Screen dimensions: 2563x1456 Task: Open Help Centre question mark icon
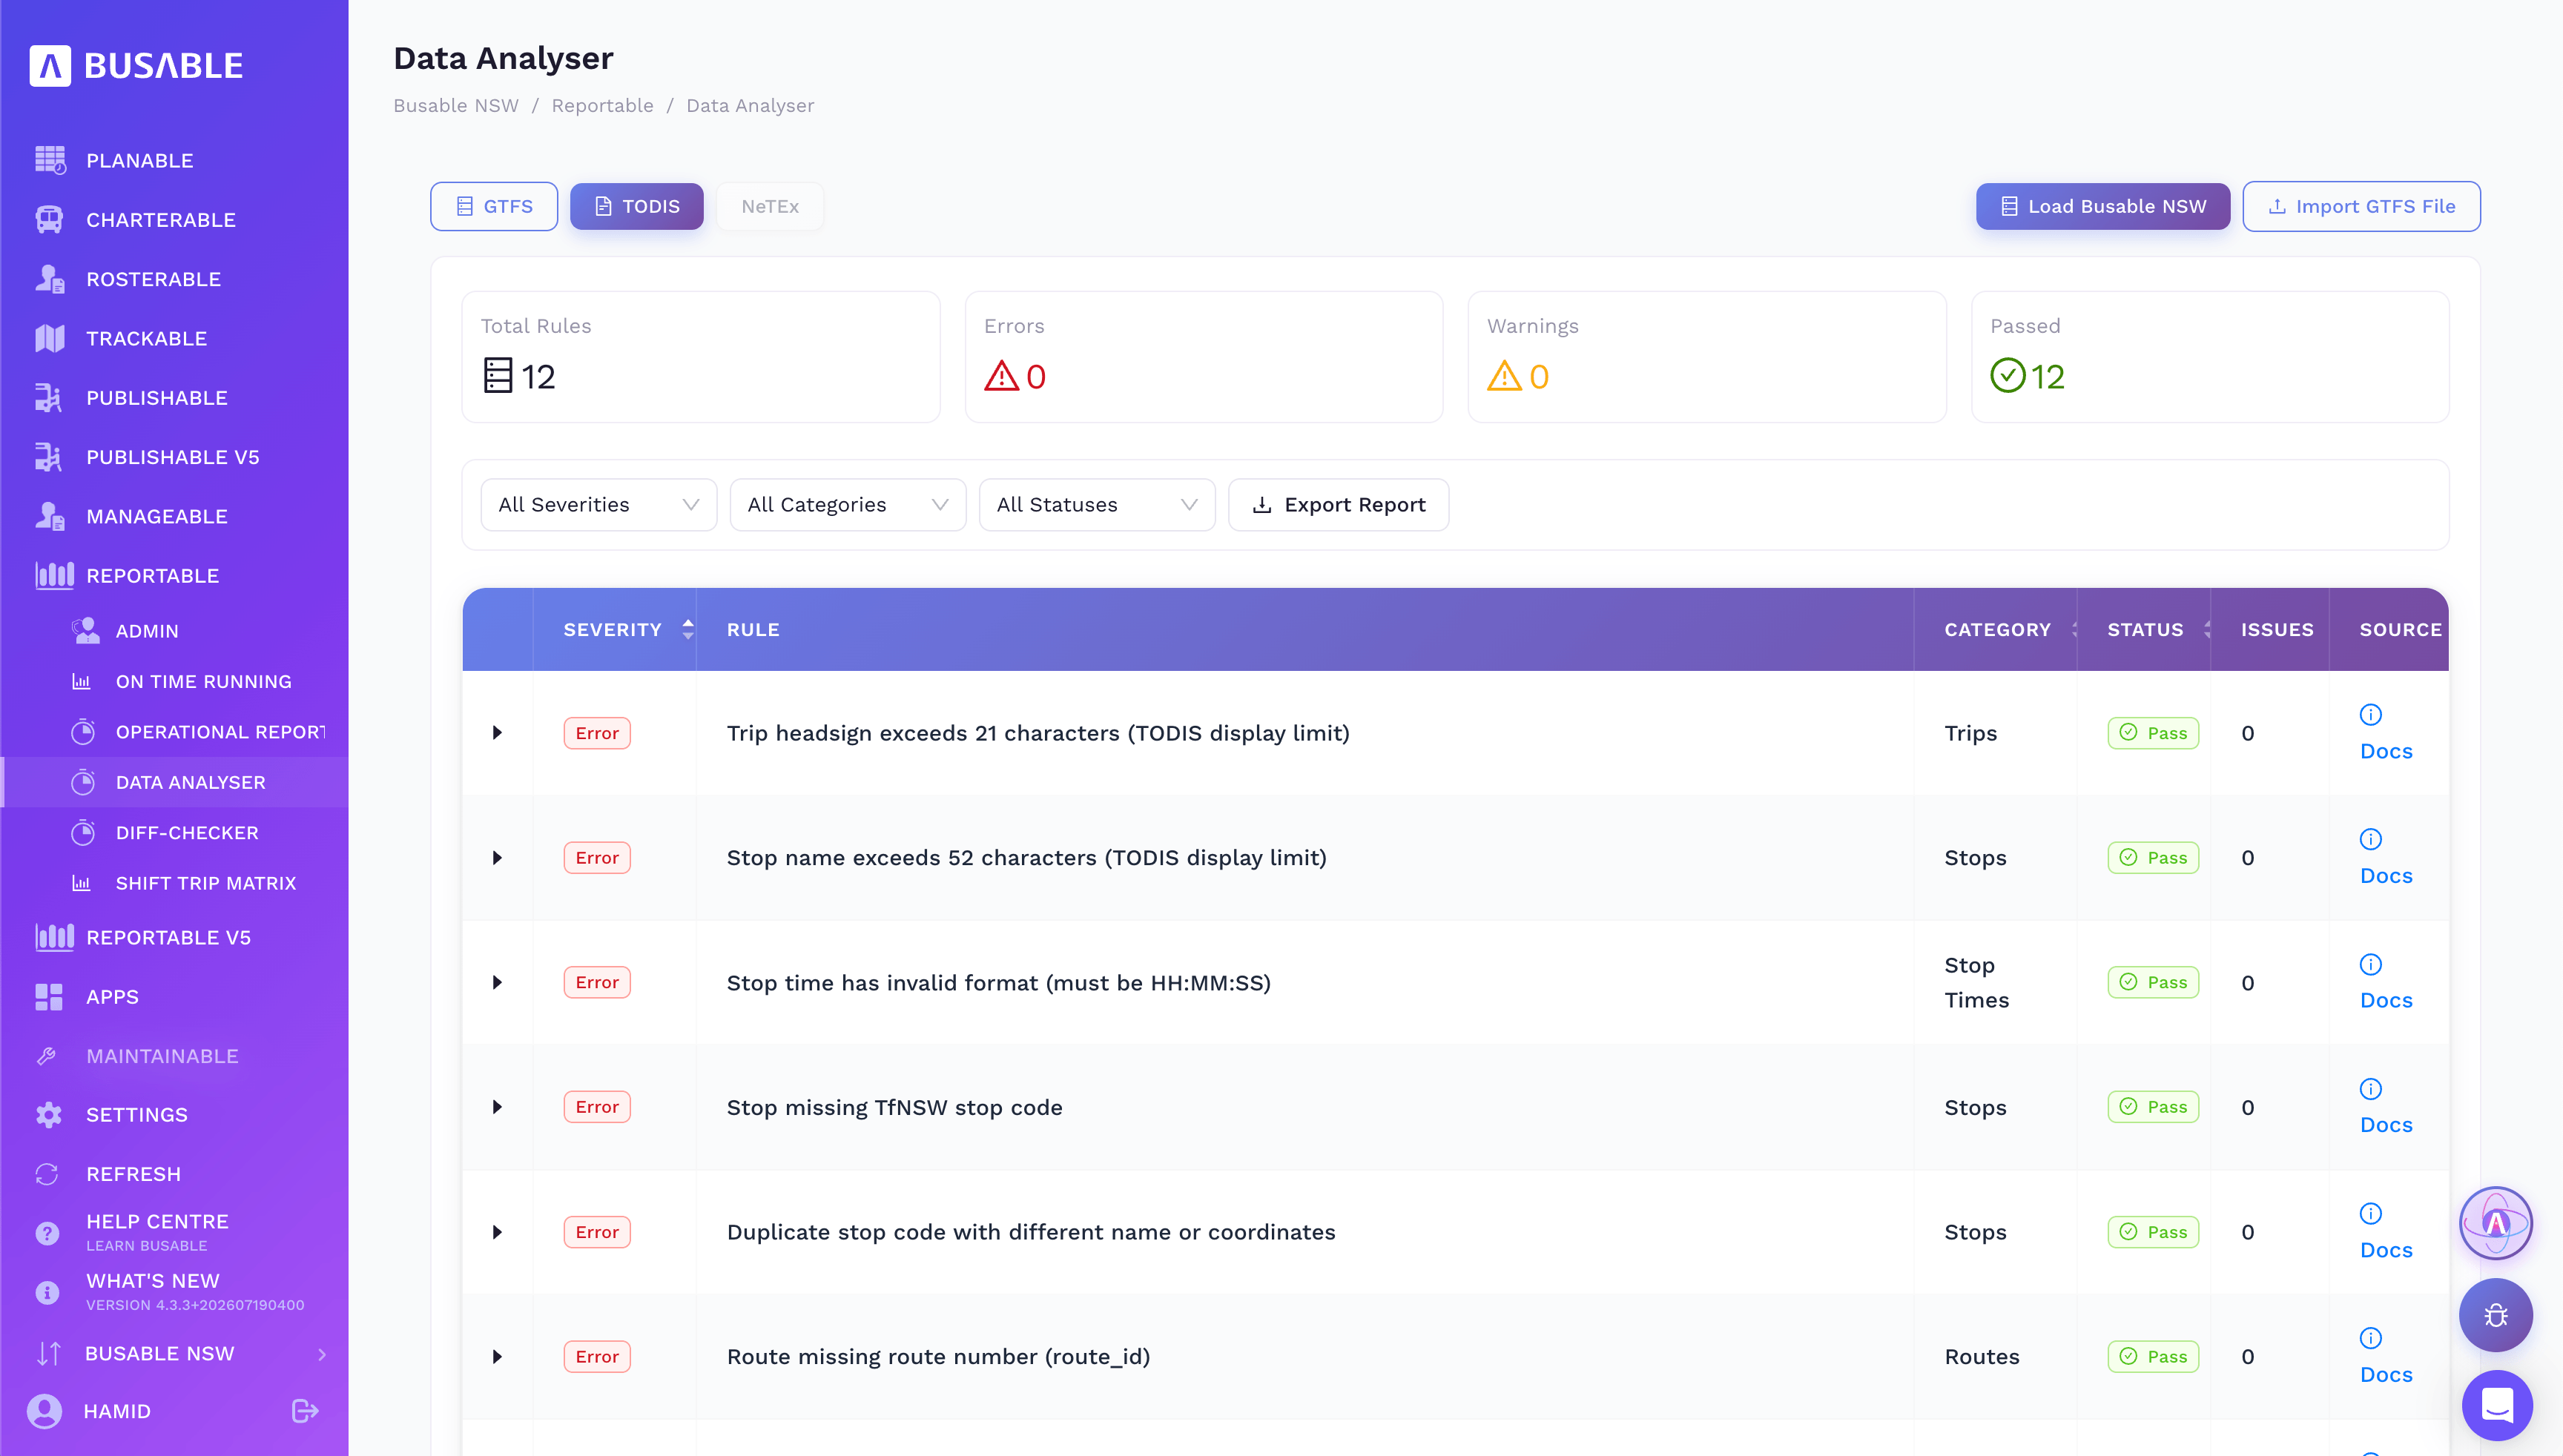click(x=47, y=1233)
